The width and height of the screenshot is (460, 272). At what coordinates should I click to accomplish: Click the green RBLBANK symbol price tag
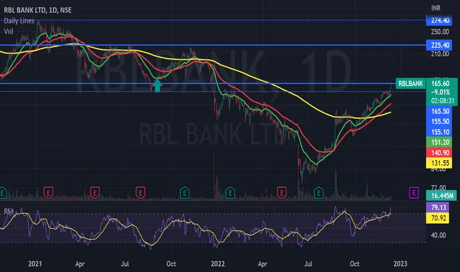[411, 84]
